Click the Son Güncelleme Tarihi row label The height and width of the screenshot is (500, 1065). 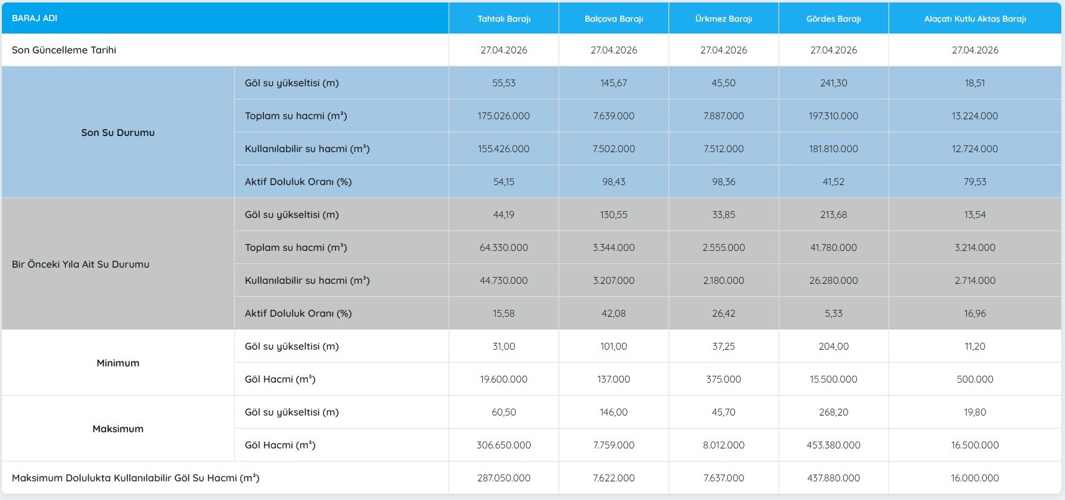64,50
